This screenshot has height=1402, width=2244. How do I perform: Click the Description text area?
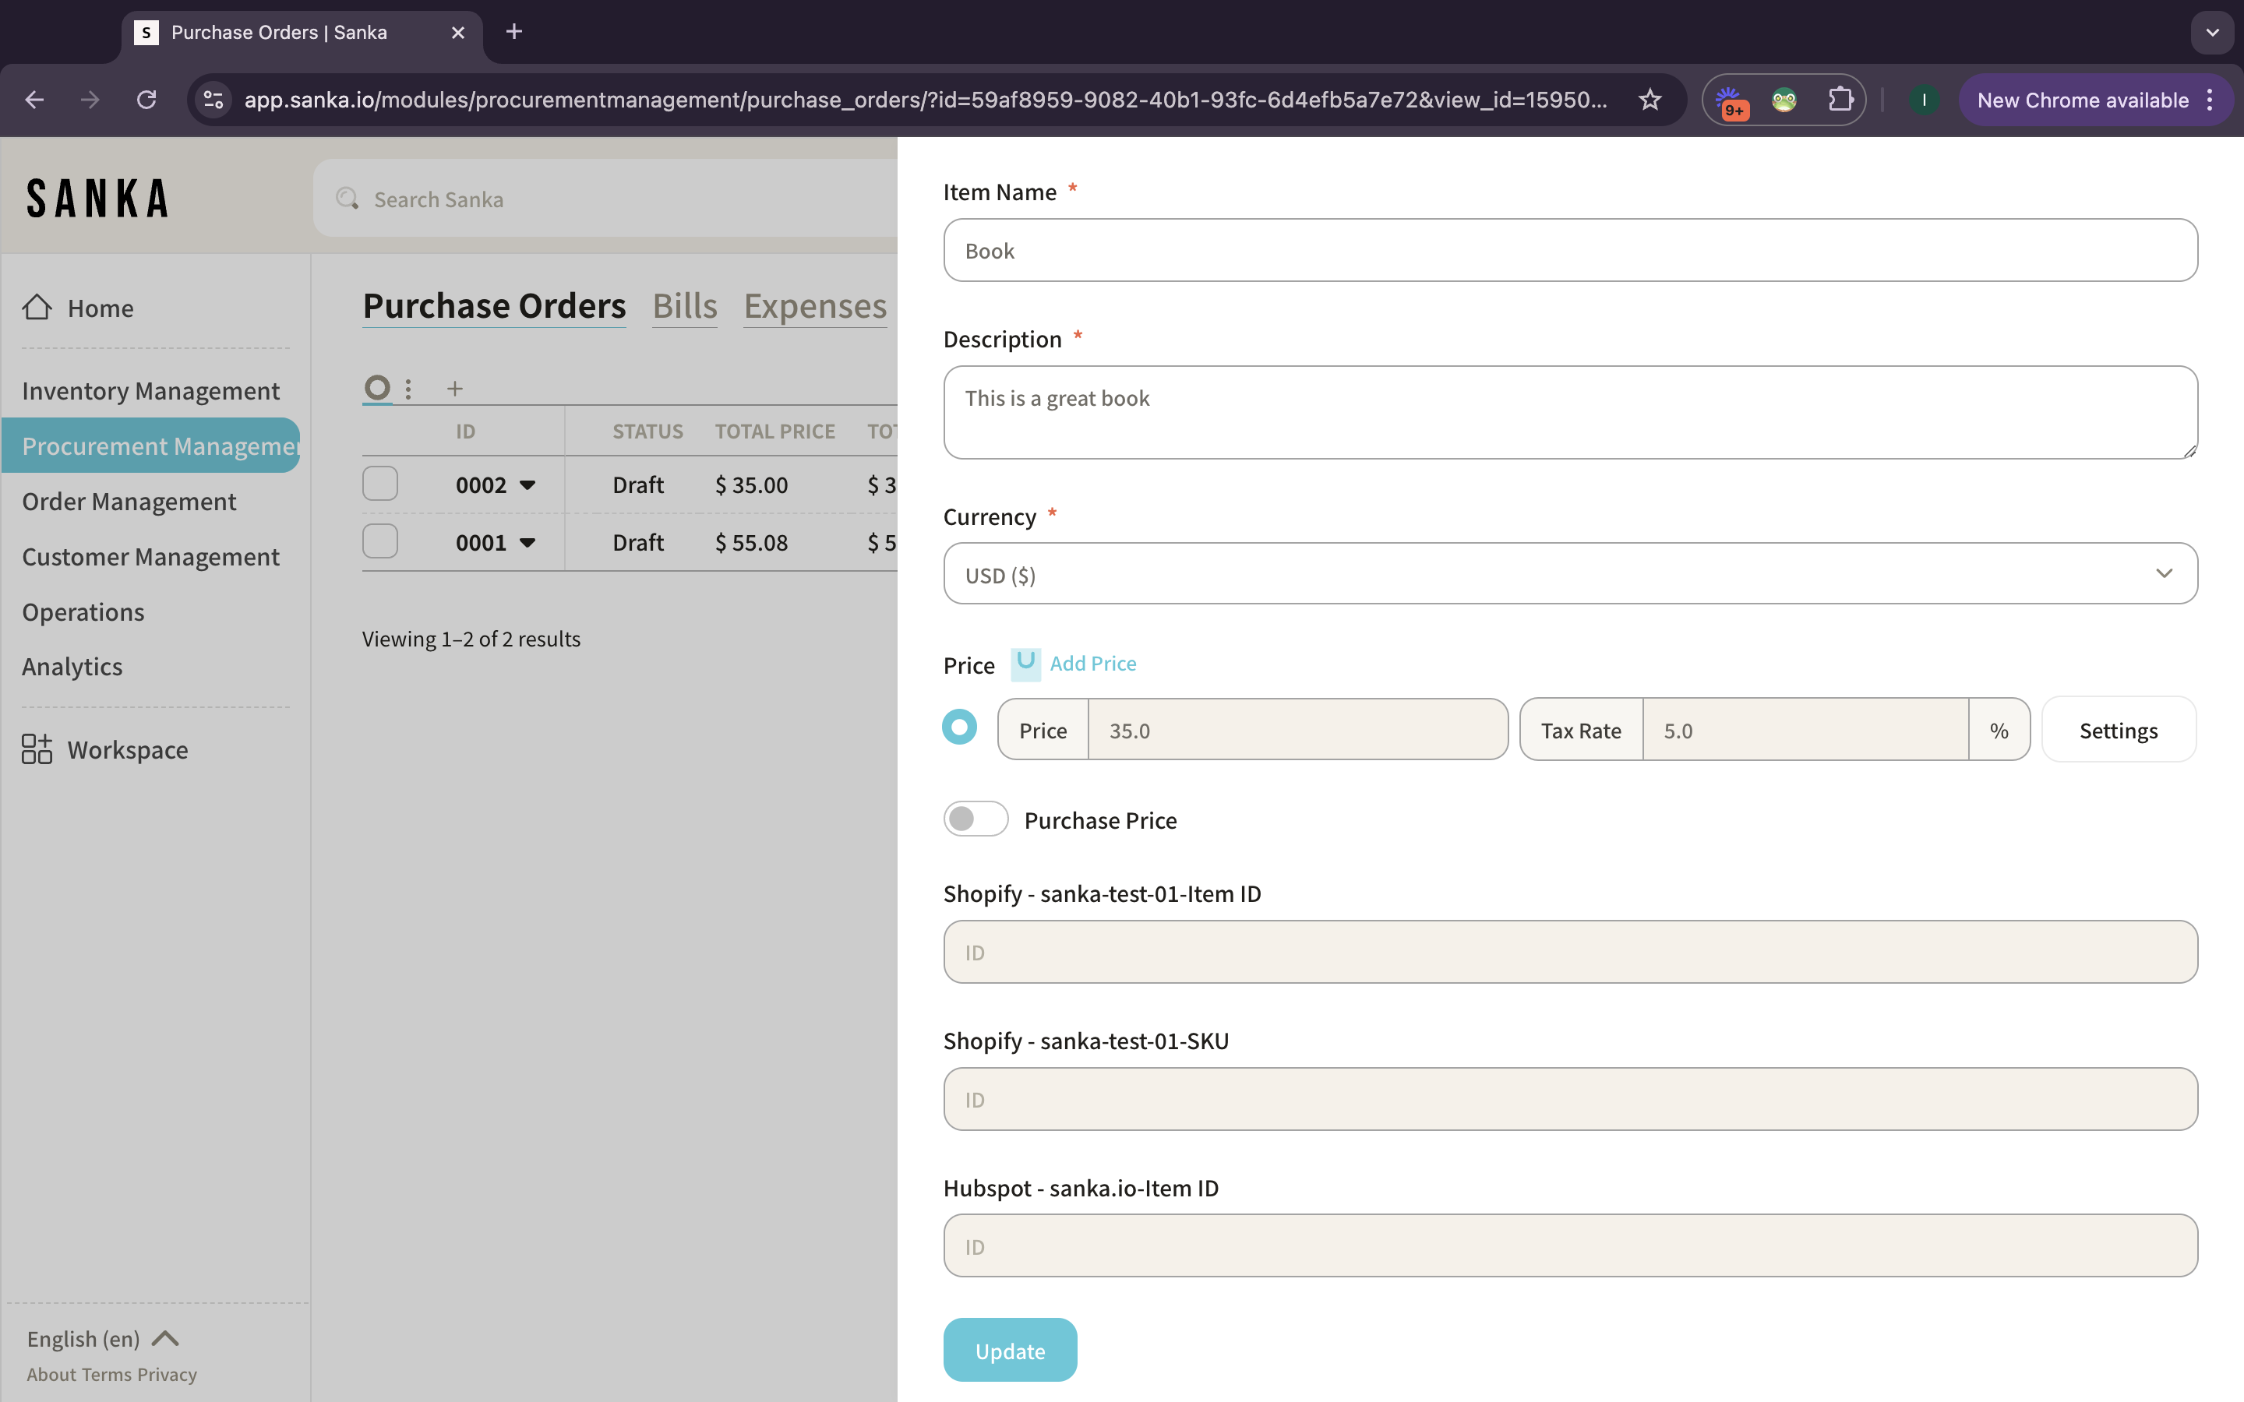(x=1570, y=412)
